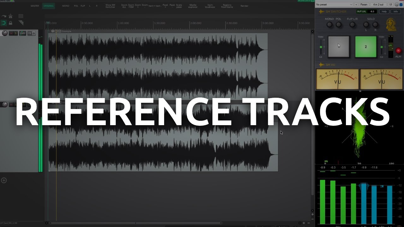Open first track ROUTE button
Image resolution: width=404 pixels, height=227 pixels.
[x=23, y=33]
